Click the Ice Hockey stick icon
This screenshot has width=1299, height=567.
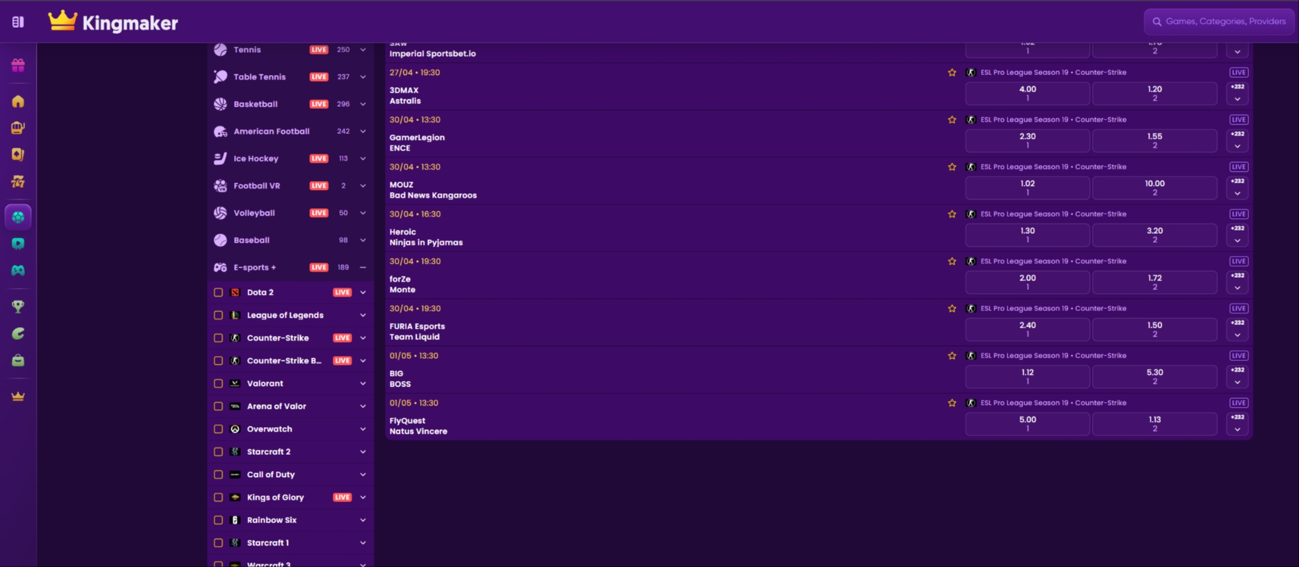pos(221,159)
